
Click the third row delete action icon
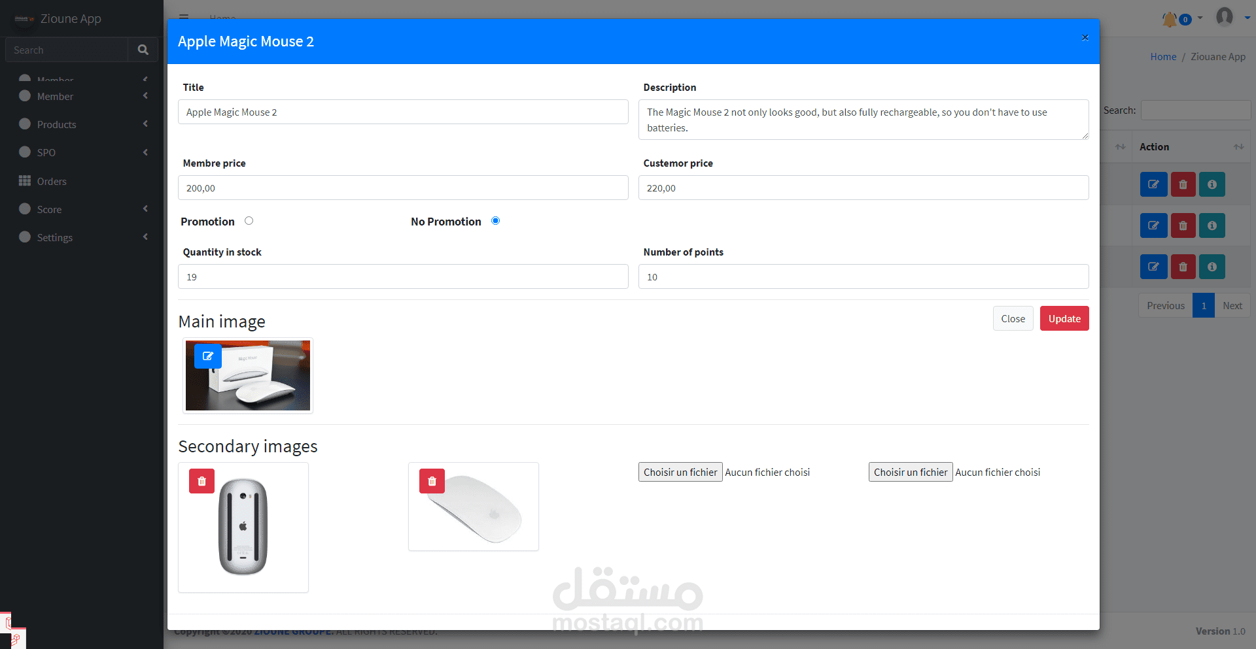(1183, 267)
